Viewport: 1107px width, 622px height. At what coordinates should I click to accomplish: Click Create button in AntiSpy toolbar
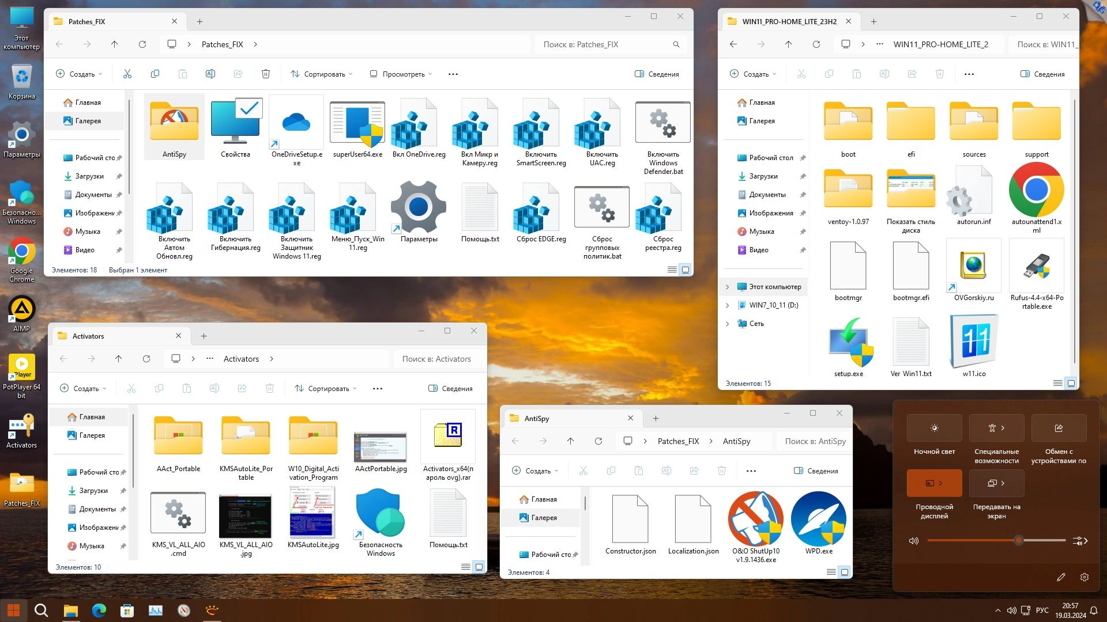(x=535, y=471)
